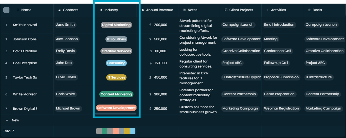Click the Total 7 summary cell

pyautogui.click(x=9, y=131)
